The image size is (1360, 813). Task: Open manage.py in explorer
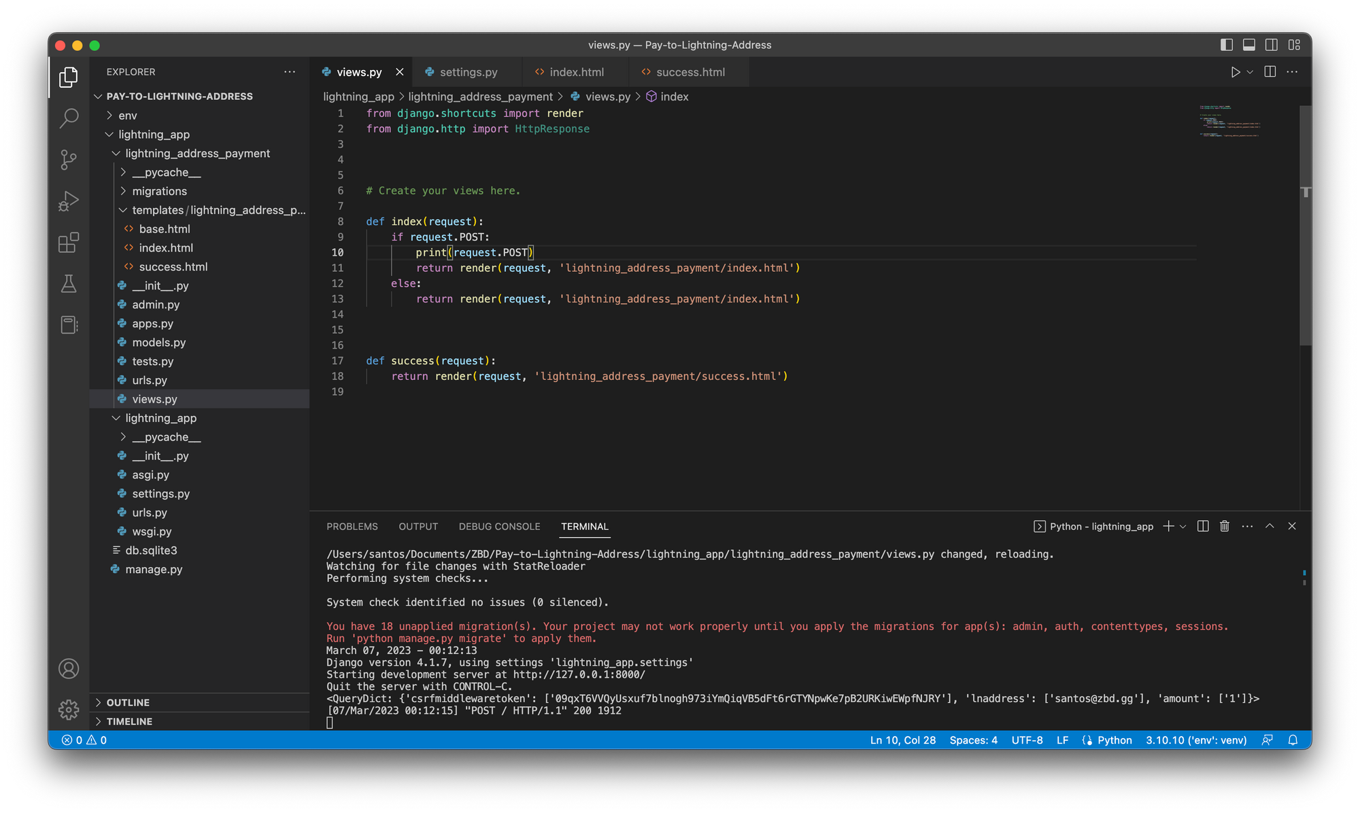pos(199,570)
